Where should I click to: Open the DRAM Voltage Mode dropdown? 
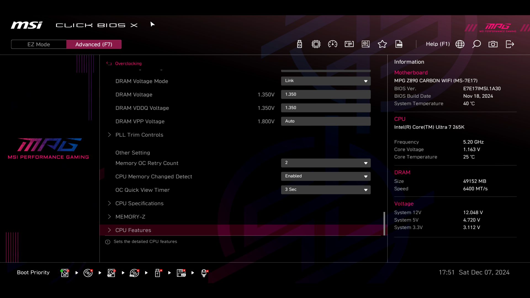pos(326,81)
